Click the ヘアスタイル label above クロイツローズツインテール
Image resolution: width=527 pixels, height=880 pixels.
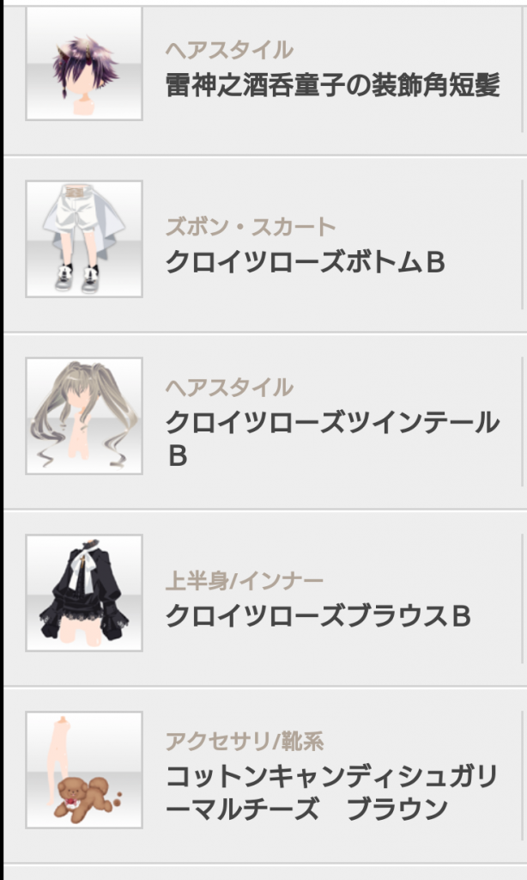[229, 388]
